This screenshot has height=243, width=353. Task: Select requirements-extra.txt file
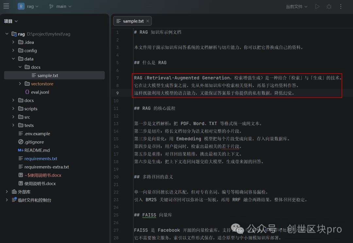tap(47, 167)
